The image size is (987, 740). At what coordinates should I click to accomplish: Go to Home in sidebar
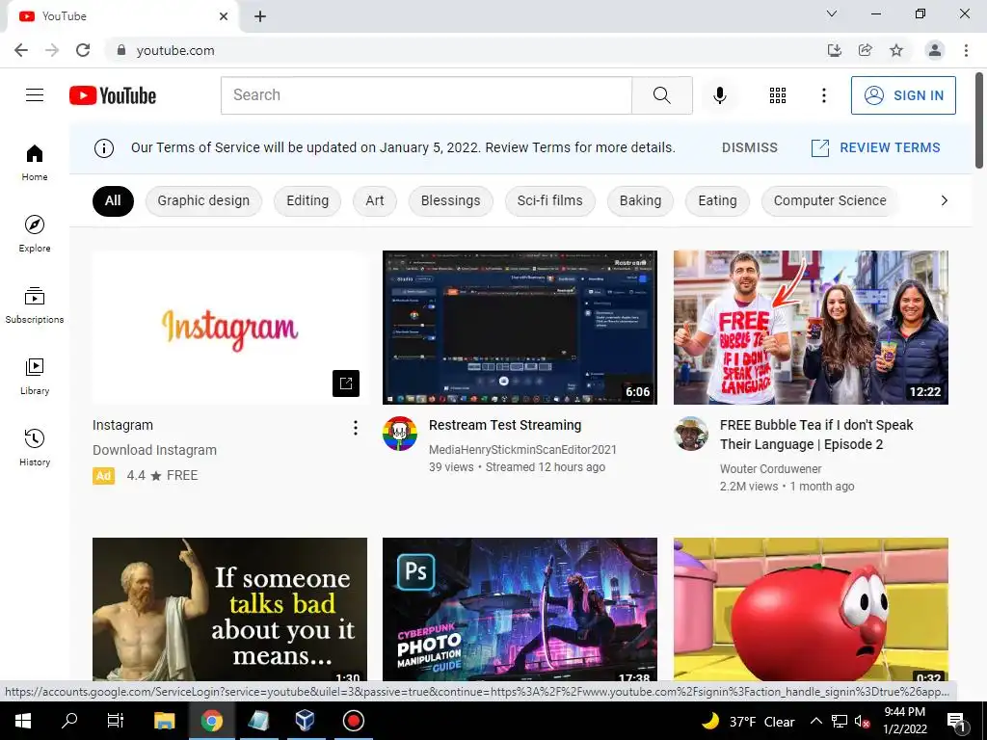35,163
